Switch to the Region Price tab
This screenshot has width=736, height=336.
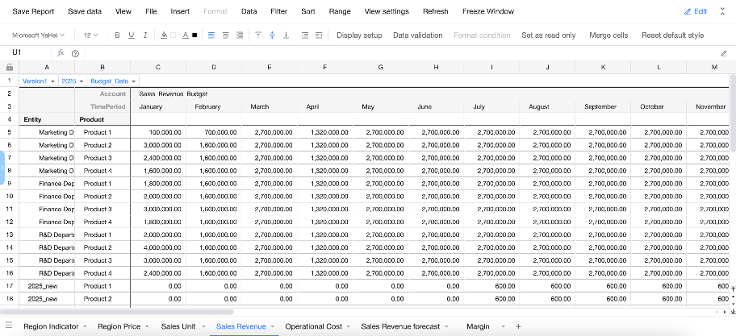tap(119, 326)
